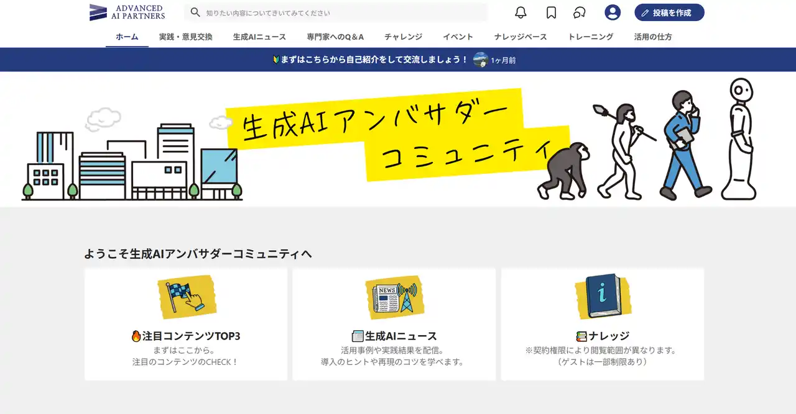
Task: Open the notification bell icon
Action: coord(522,12)
